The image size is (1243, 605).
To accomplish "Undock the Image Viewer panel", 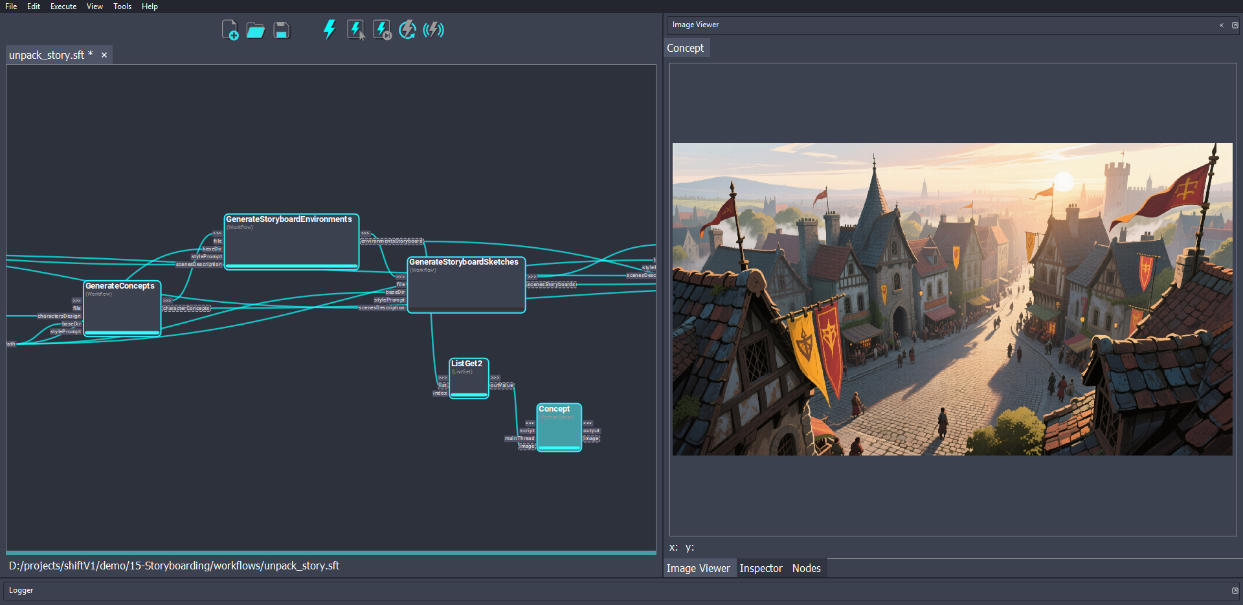I will 1235,25.
